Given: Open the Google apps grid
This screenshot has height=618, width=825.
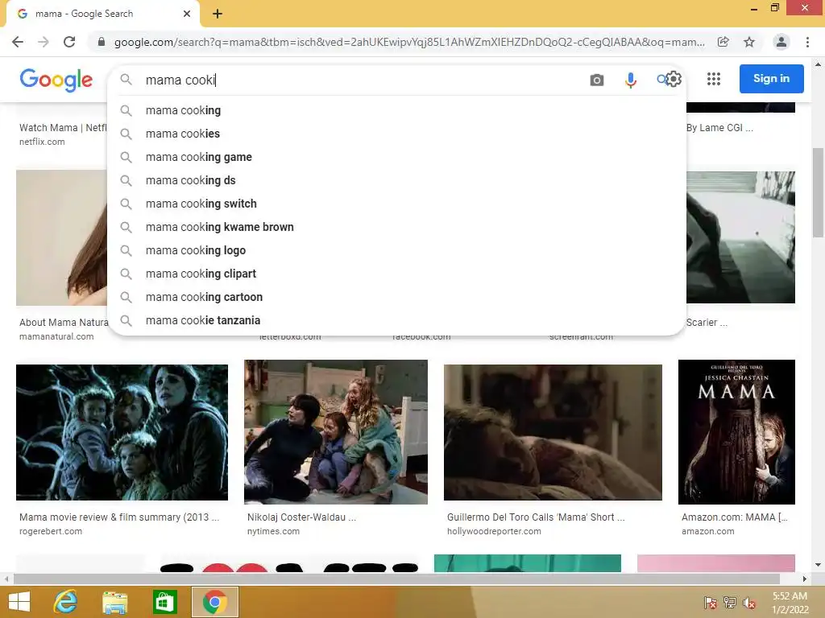Looking at the screenshot, I should 714,79.
